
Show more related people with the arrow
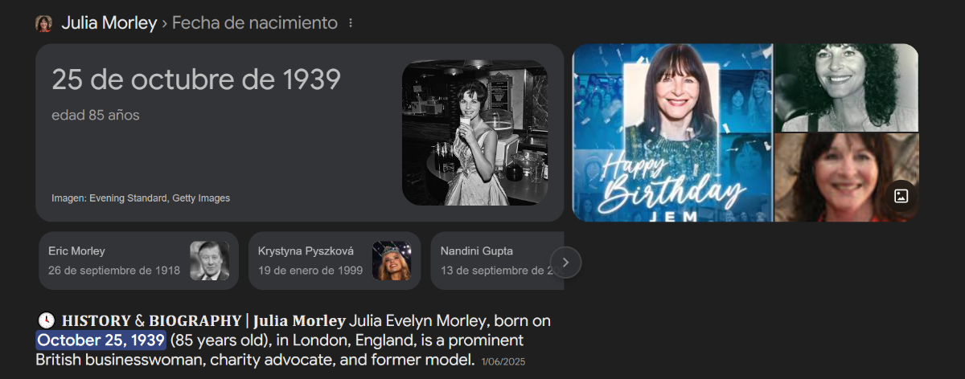pyautogui.click(x=565, y=262)
